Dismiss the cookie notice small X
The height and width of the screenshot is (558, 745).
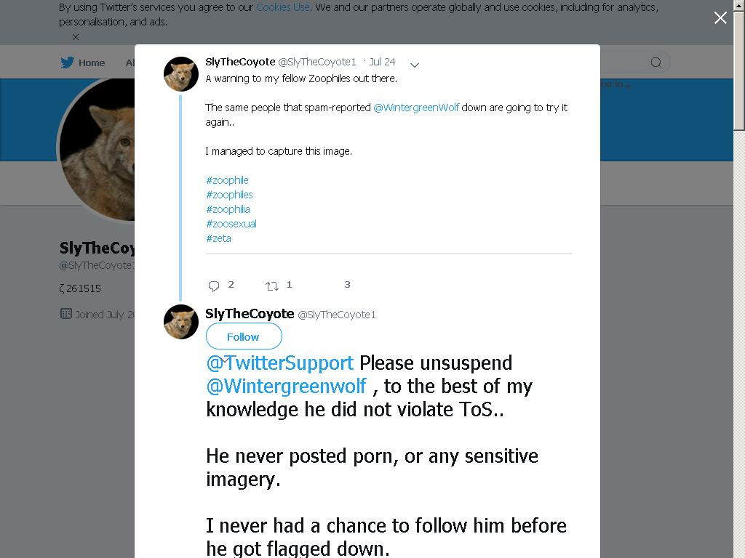[x=76, y=37]
